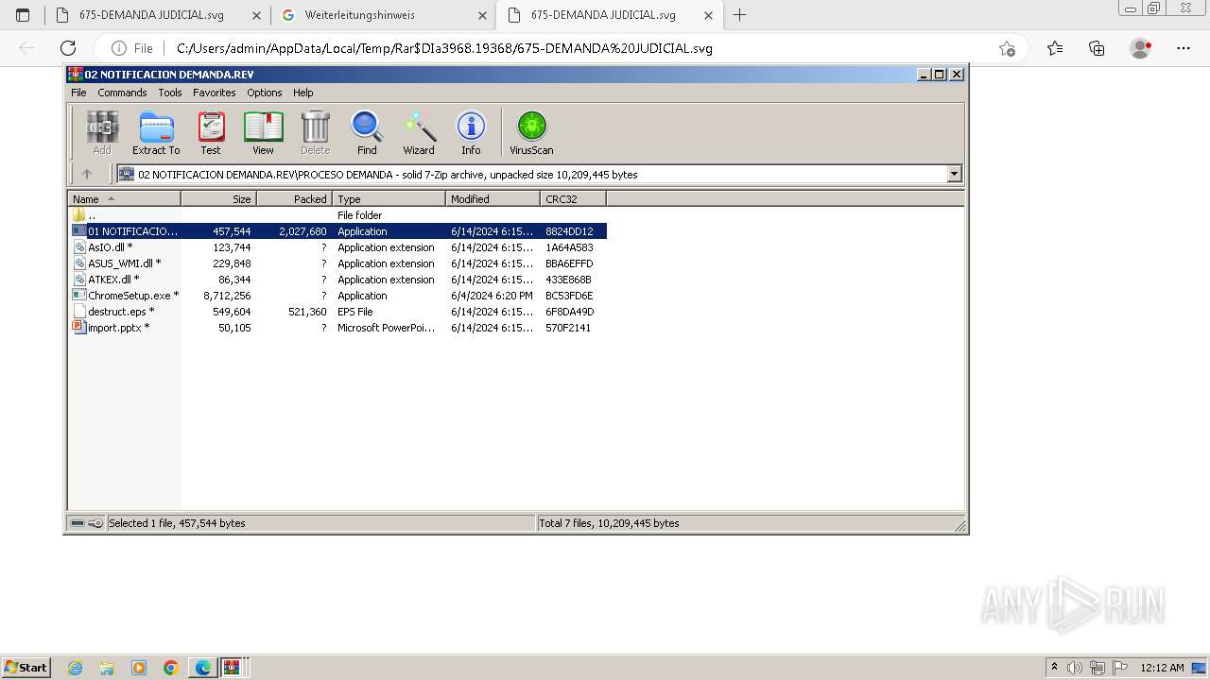The image size is (1210, 680).
Task: Click the taskbar clock 12:12 AM
Action: pyautogui.click(x=1163, y=668)
